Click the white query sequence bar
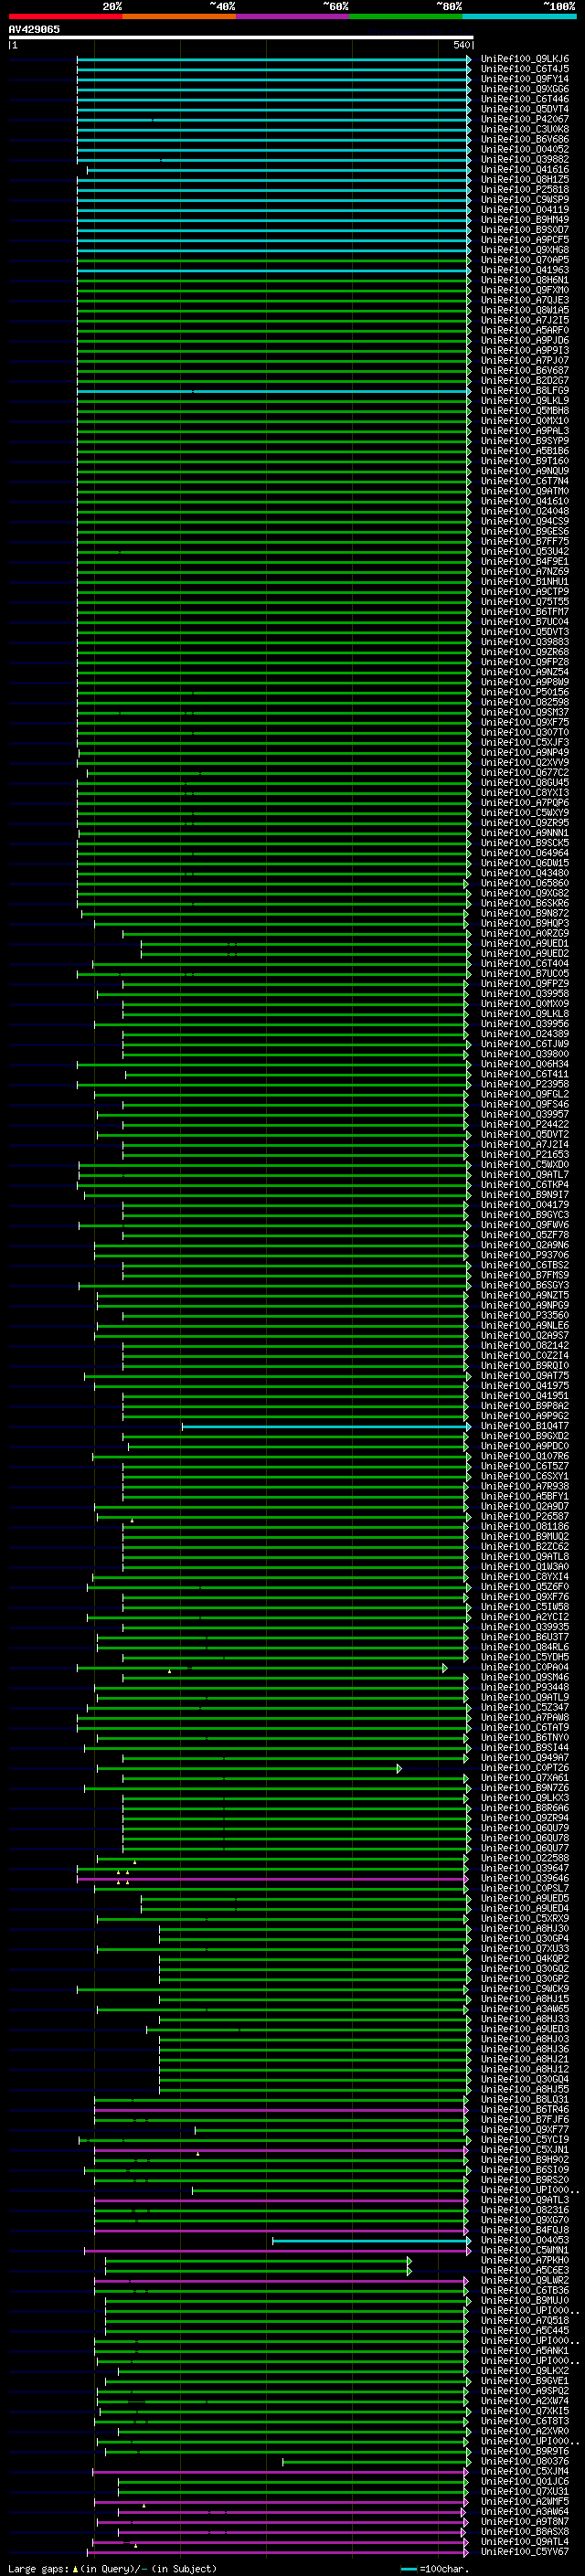The width and height of the screenshot is (585, 2576). tap(241, 37)
